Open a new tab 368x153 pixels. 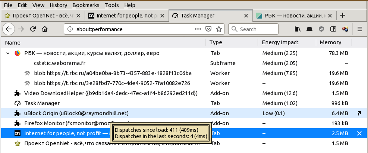tap(343, 16)
